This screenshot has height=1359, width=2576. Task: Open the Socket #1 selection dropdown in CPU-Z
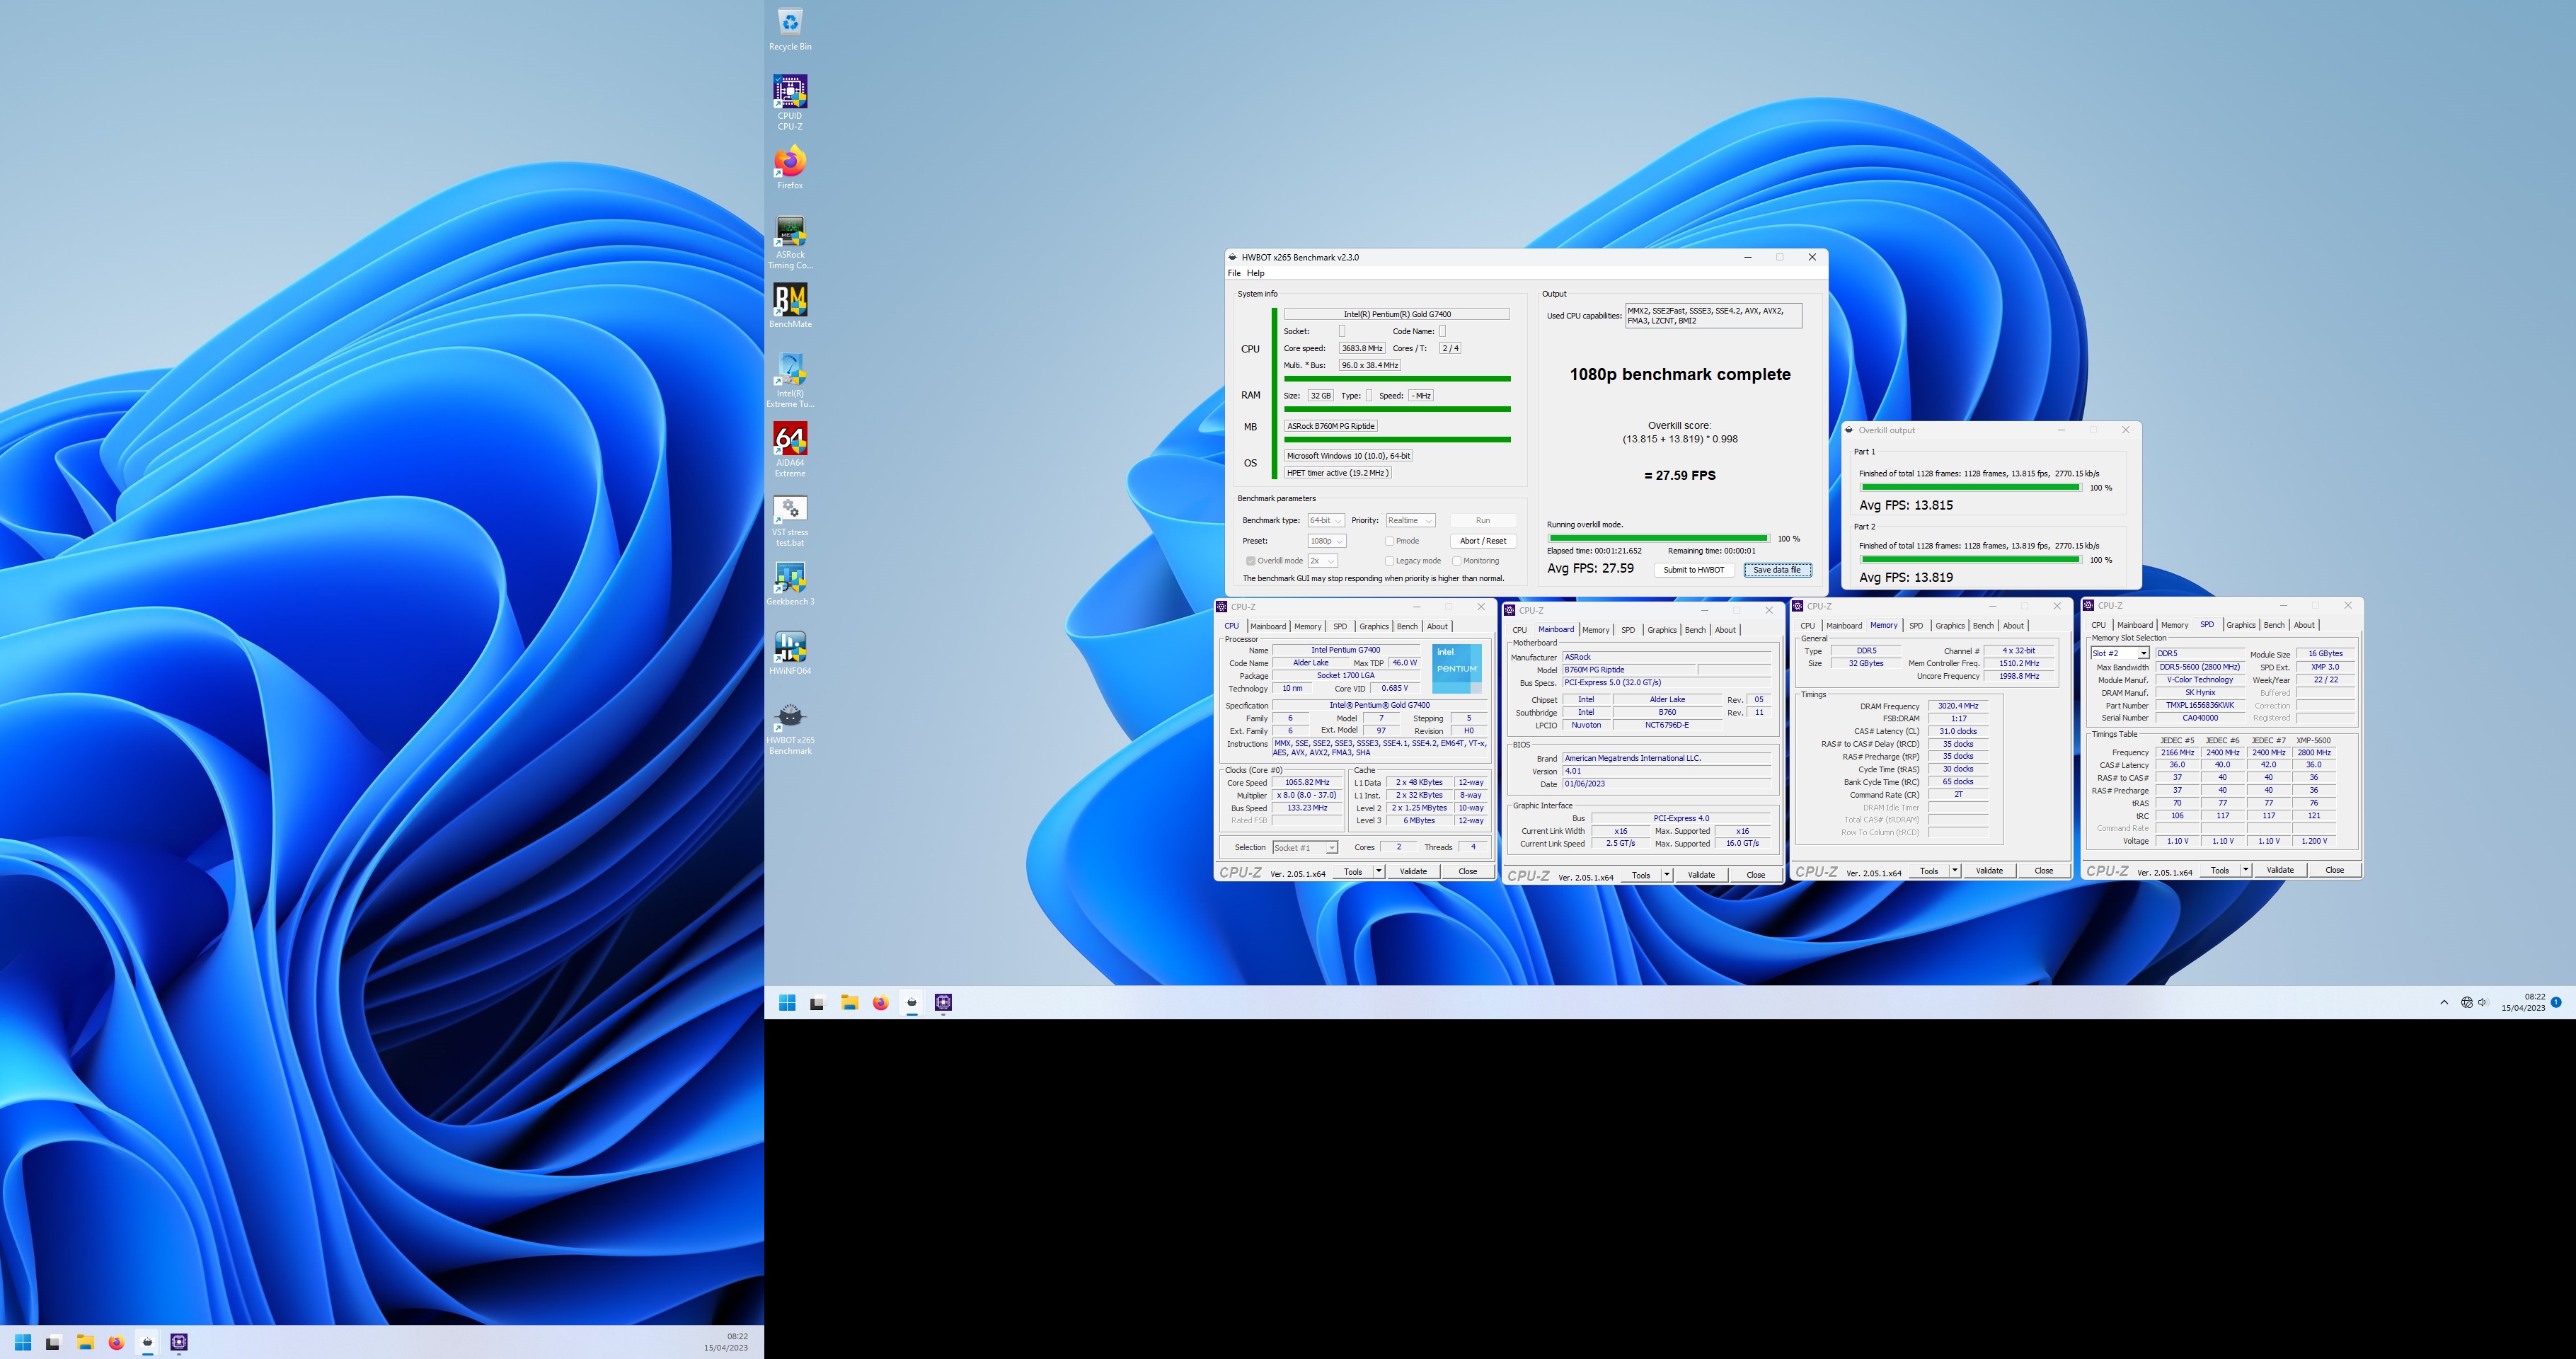(x=1305, y=847)
